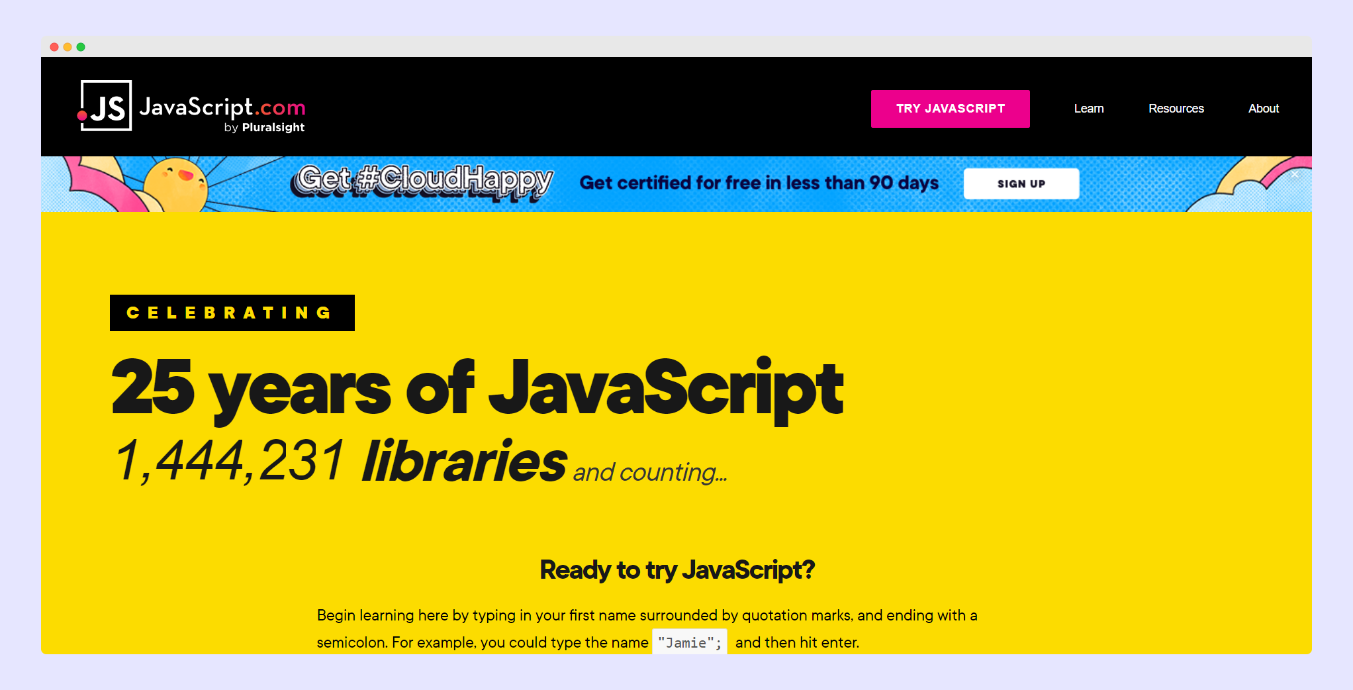1353x690 pixels.
Task: Go to the About page link
Action: (1263, 109)
